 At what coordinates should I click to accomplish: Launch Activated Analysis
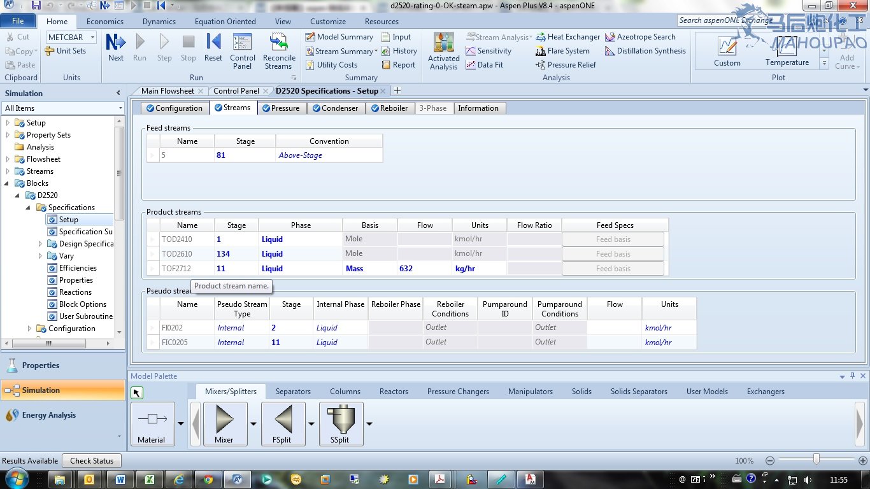[444, 51]
